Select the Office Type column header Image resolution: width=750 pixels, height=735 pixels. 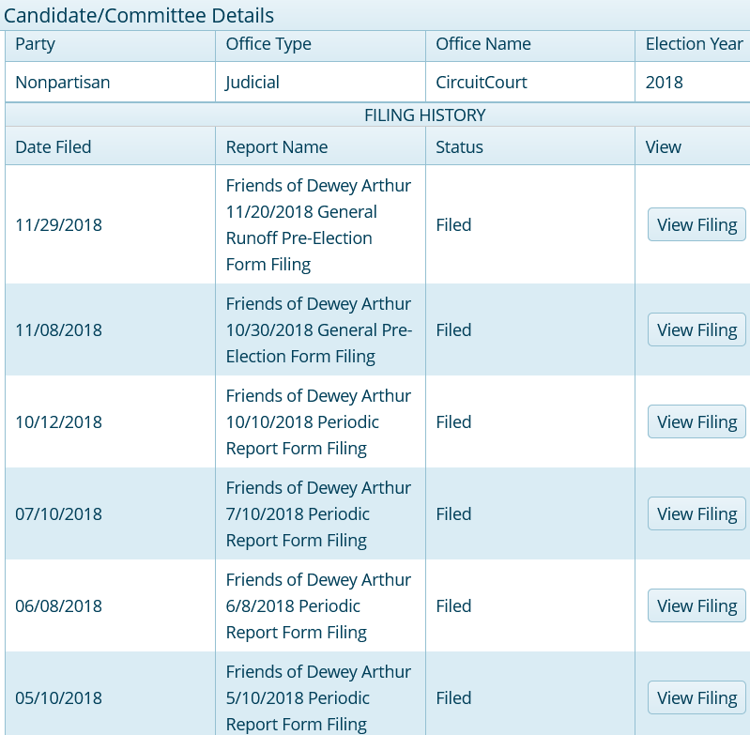pyautogui.click(x=268, y=44)
